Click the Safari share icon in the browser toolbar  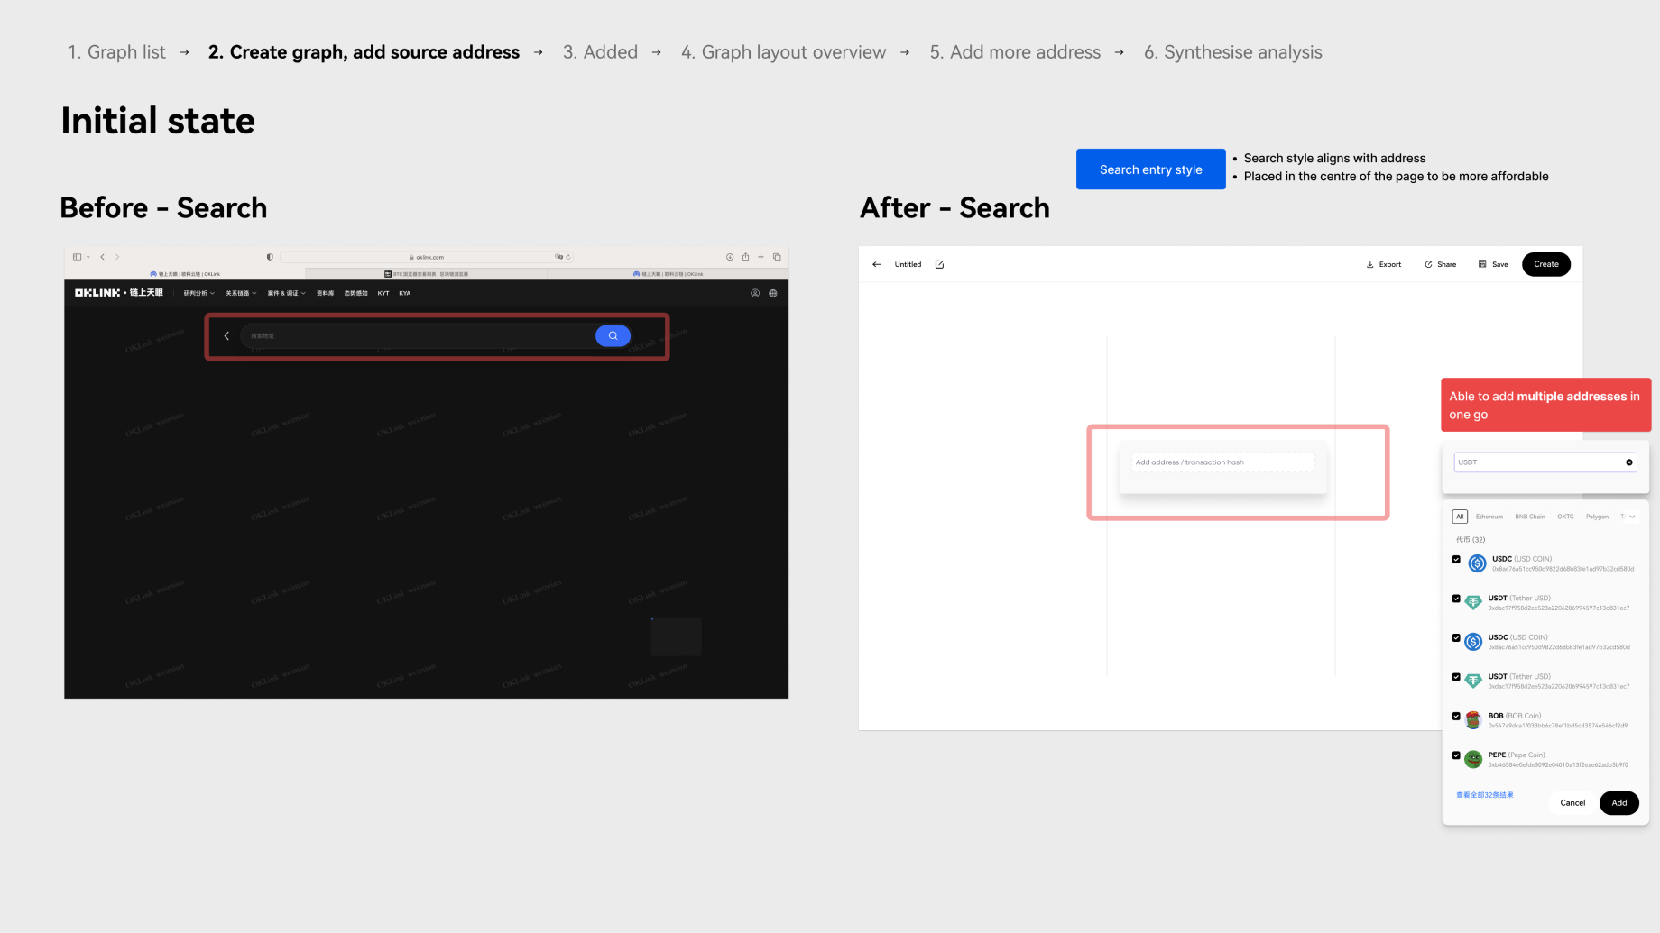745,257
